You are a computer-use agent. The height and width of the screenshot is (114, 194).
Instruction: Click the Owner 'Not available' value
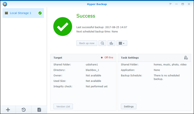93,75
